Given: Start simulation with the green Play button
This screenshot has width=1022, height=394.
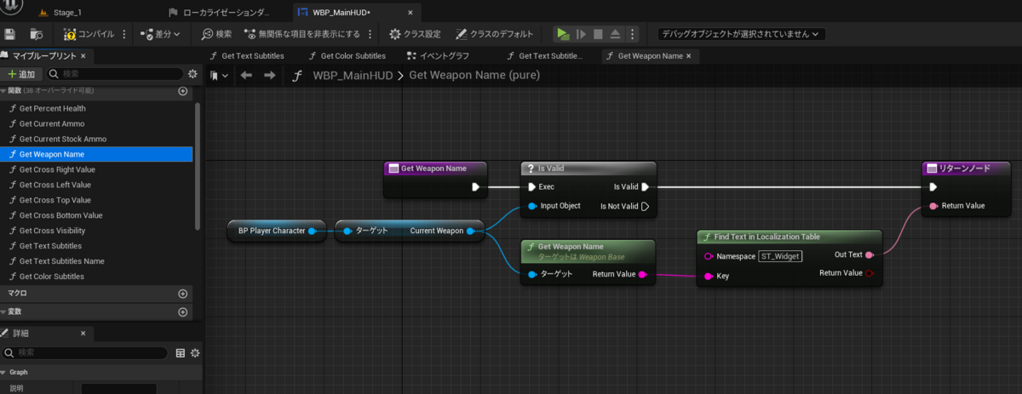Looking at the screenshot, I should [x=562, y=34].
